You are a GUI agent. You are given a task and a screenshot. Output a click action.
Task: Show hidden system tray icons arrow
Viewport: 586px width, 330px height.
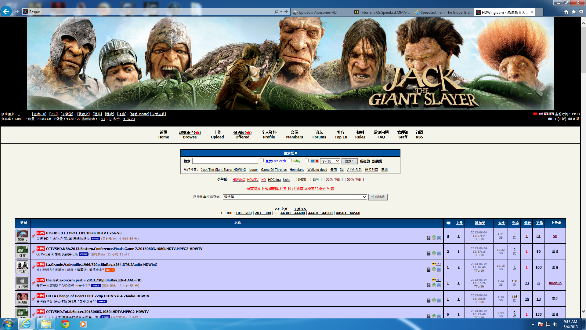pos(533,324)
